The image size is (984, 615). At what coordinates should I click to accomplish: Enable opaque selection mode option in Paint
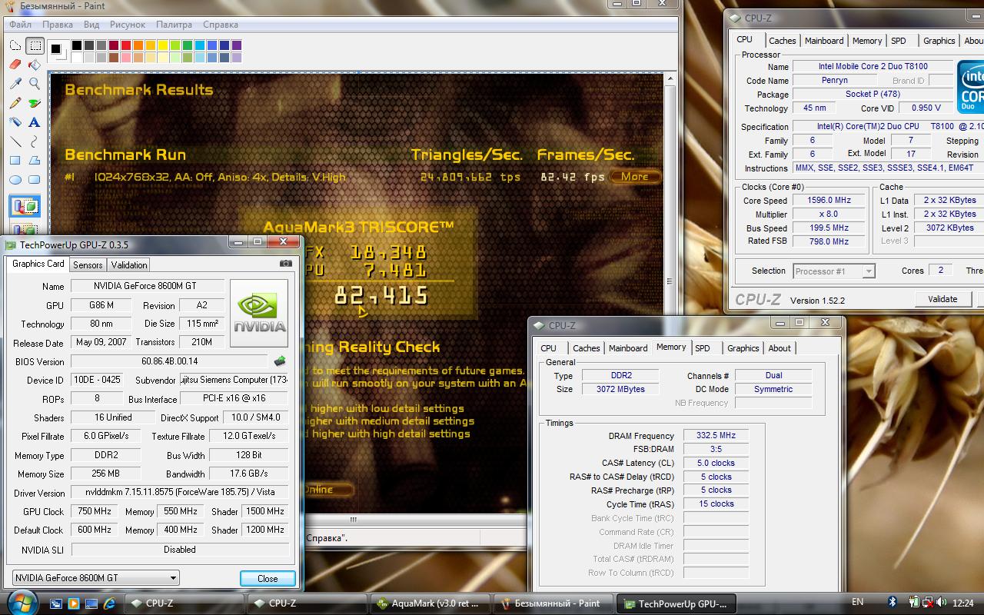pyautogui.click(x=25, y=207)
